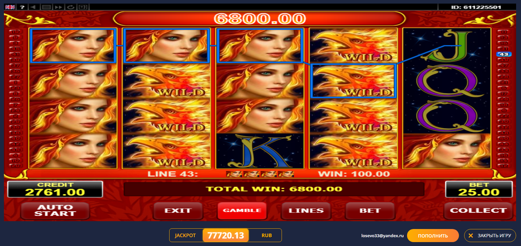The image size is (521, 246).
Task: Click the EXIT button
Action: (x=178, y=211)
